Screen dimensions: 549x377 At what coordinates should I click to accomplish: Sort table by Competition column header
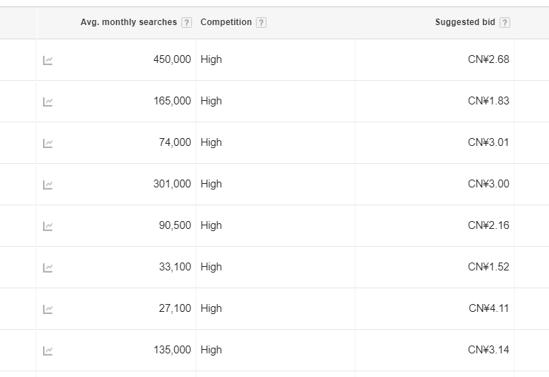point(226,22)
